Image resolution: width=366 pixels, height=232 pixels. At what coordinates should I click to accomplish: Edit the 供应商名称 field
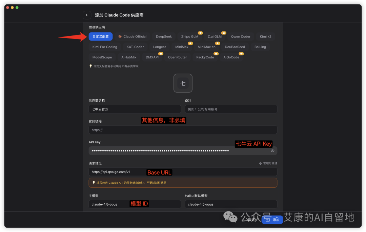(135, 109)
